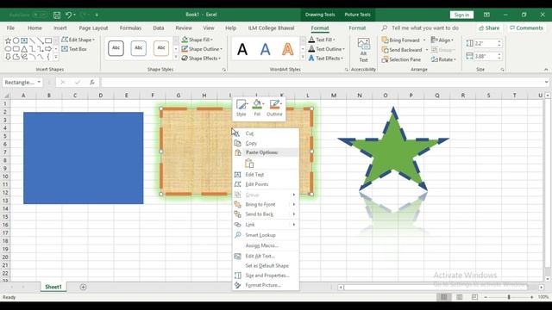The image size is (552, 310).
Task: Select the Sheet1 tab
Action: [x=53, y=287]
